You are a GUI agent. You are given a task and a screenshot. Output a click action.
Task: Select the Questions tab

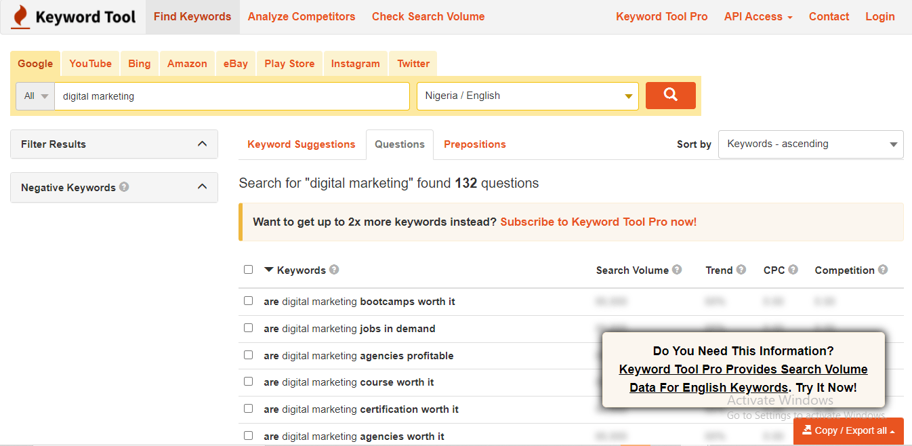pos(400,144)
